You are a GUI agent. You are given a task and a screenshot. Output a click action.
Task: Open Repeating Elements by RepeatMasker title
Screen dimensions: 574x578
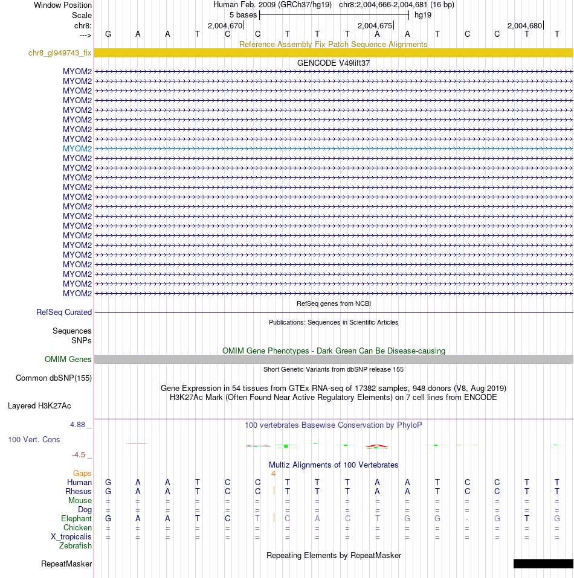[x=334, y=556]
